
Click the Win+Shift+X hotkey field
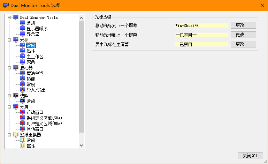click(x=201, y=25)
